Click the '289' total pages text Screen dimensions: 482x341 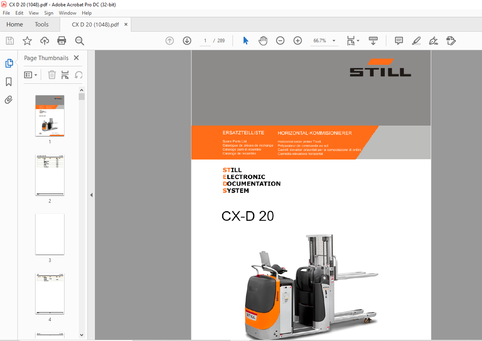(221, 41)
